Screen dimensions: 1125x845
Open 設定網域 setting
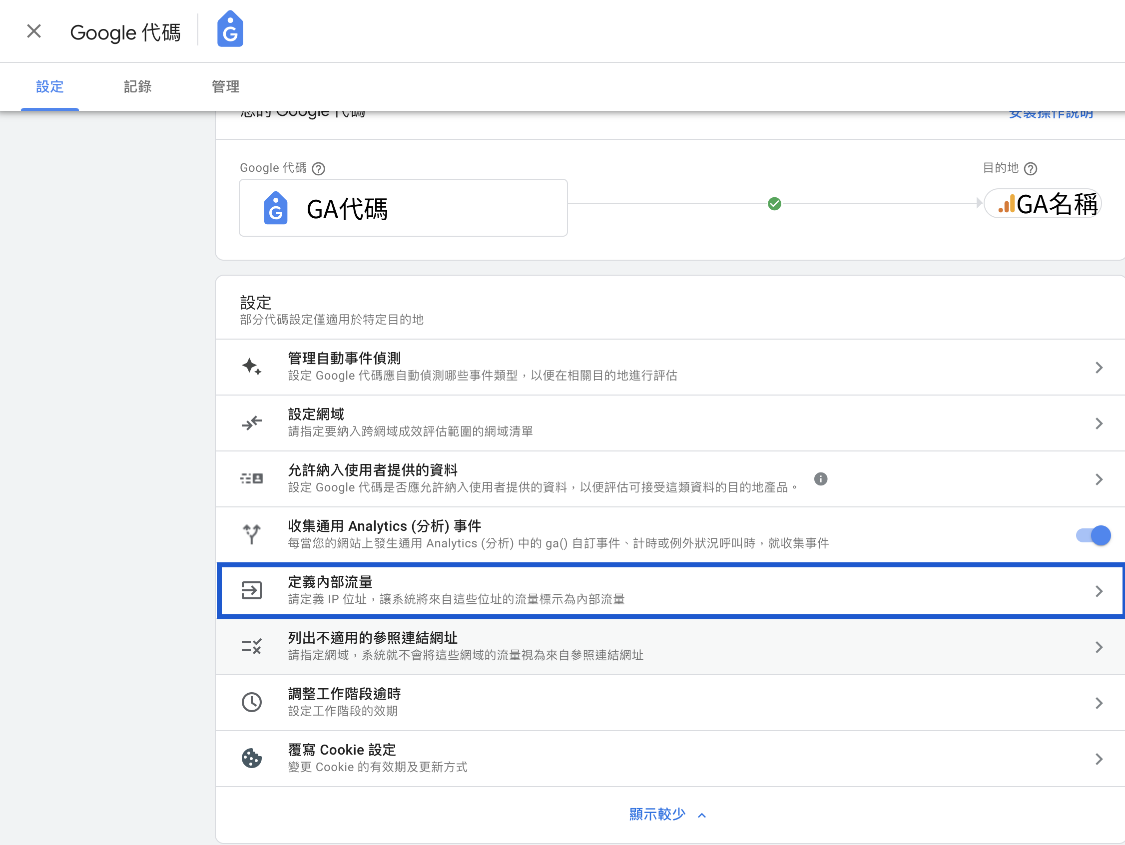click(x=670, y=423)
